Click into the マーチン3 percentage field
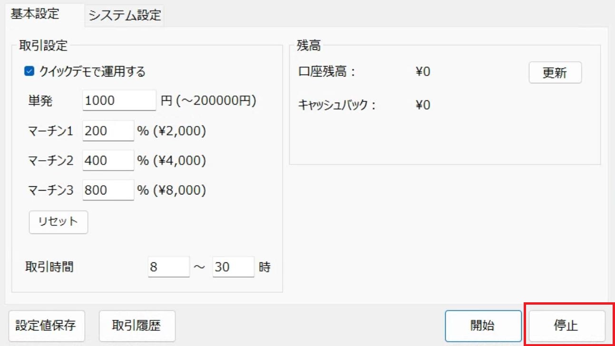 pyautogui.click(x=108, y=190)
